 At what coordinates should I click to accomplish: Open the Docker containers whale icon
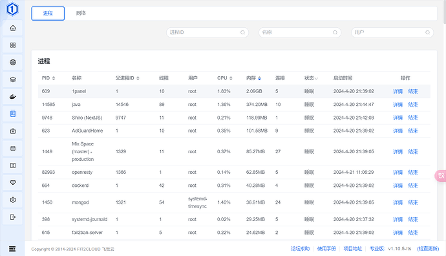[x=13, y=97]
